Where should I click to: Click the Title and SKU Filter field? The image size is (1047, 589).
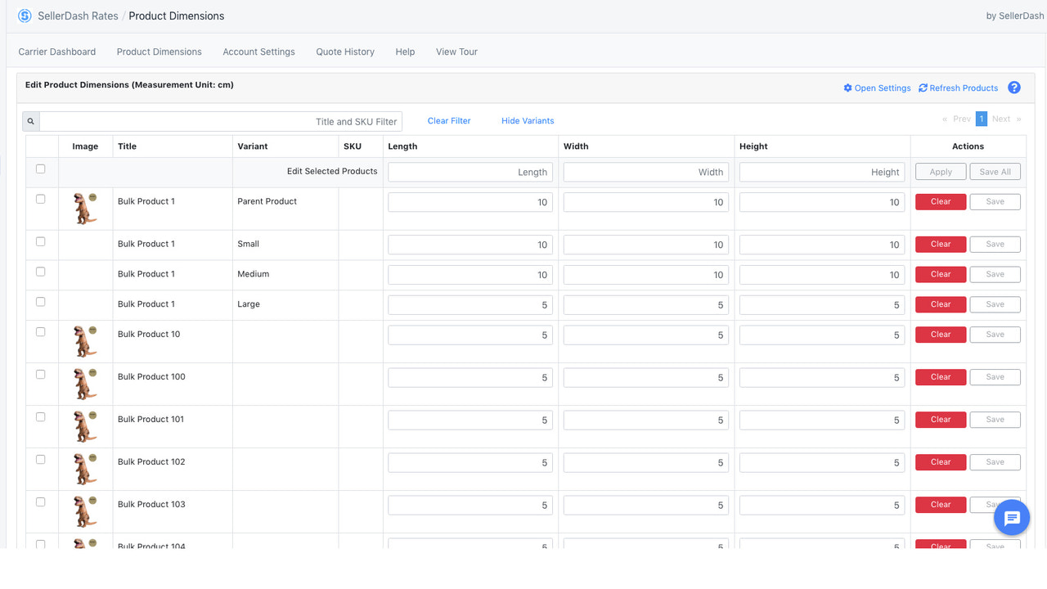pos(221,120)
